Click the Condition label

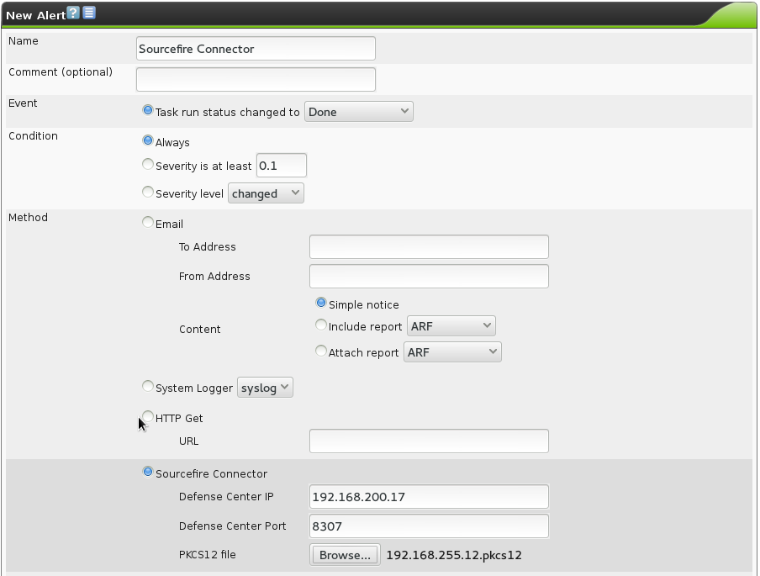pos(33,135)
